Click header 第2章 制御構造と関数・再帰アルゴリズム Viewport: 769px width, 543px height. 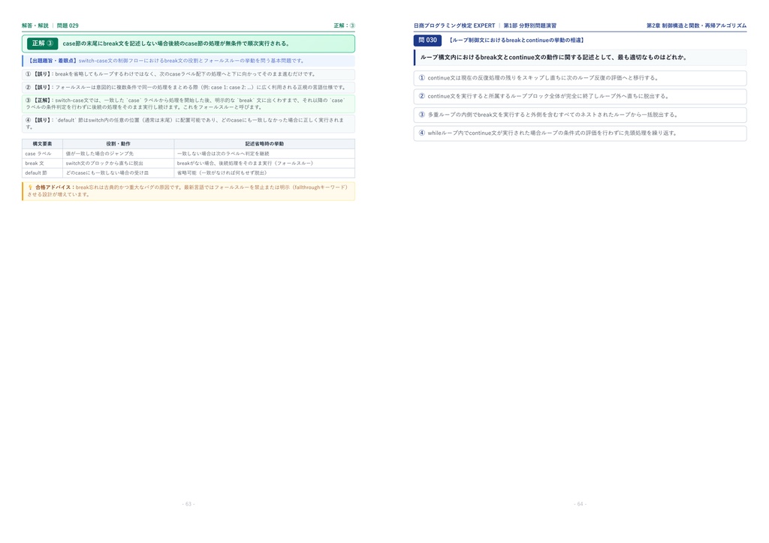[x=696, y=25]
